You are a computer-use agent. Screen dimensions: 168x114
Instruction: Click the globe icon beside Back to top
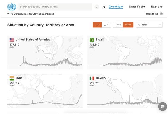pyautogui.click(x=161, y=14)
